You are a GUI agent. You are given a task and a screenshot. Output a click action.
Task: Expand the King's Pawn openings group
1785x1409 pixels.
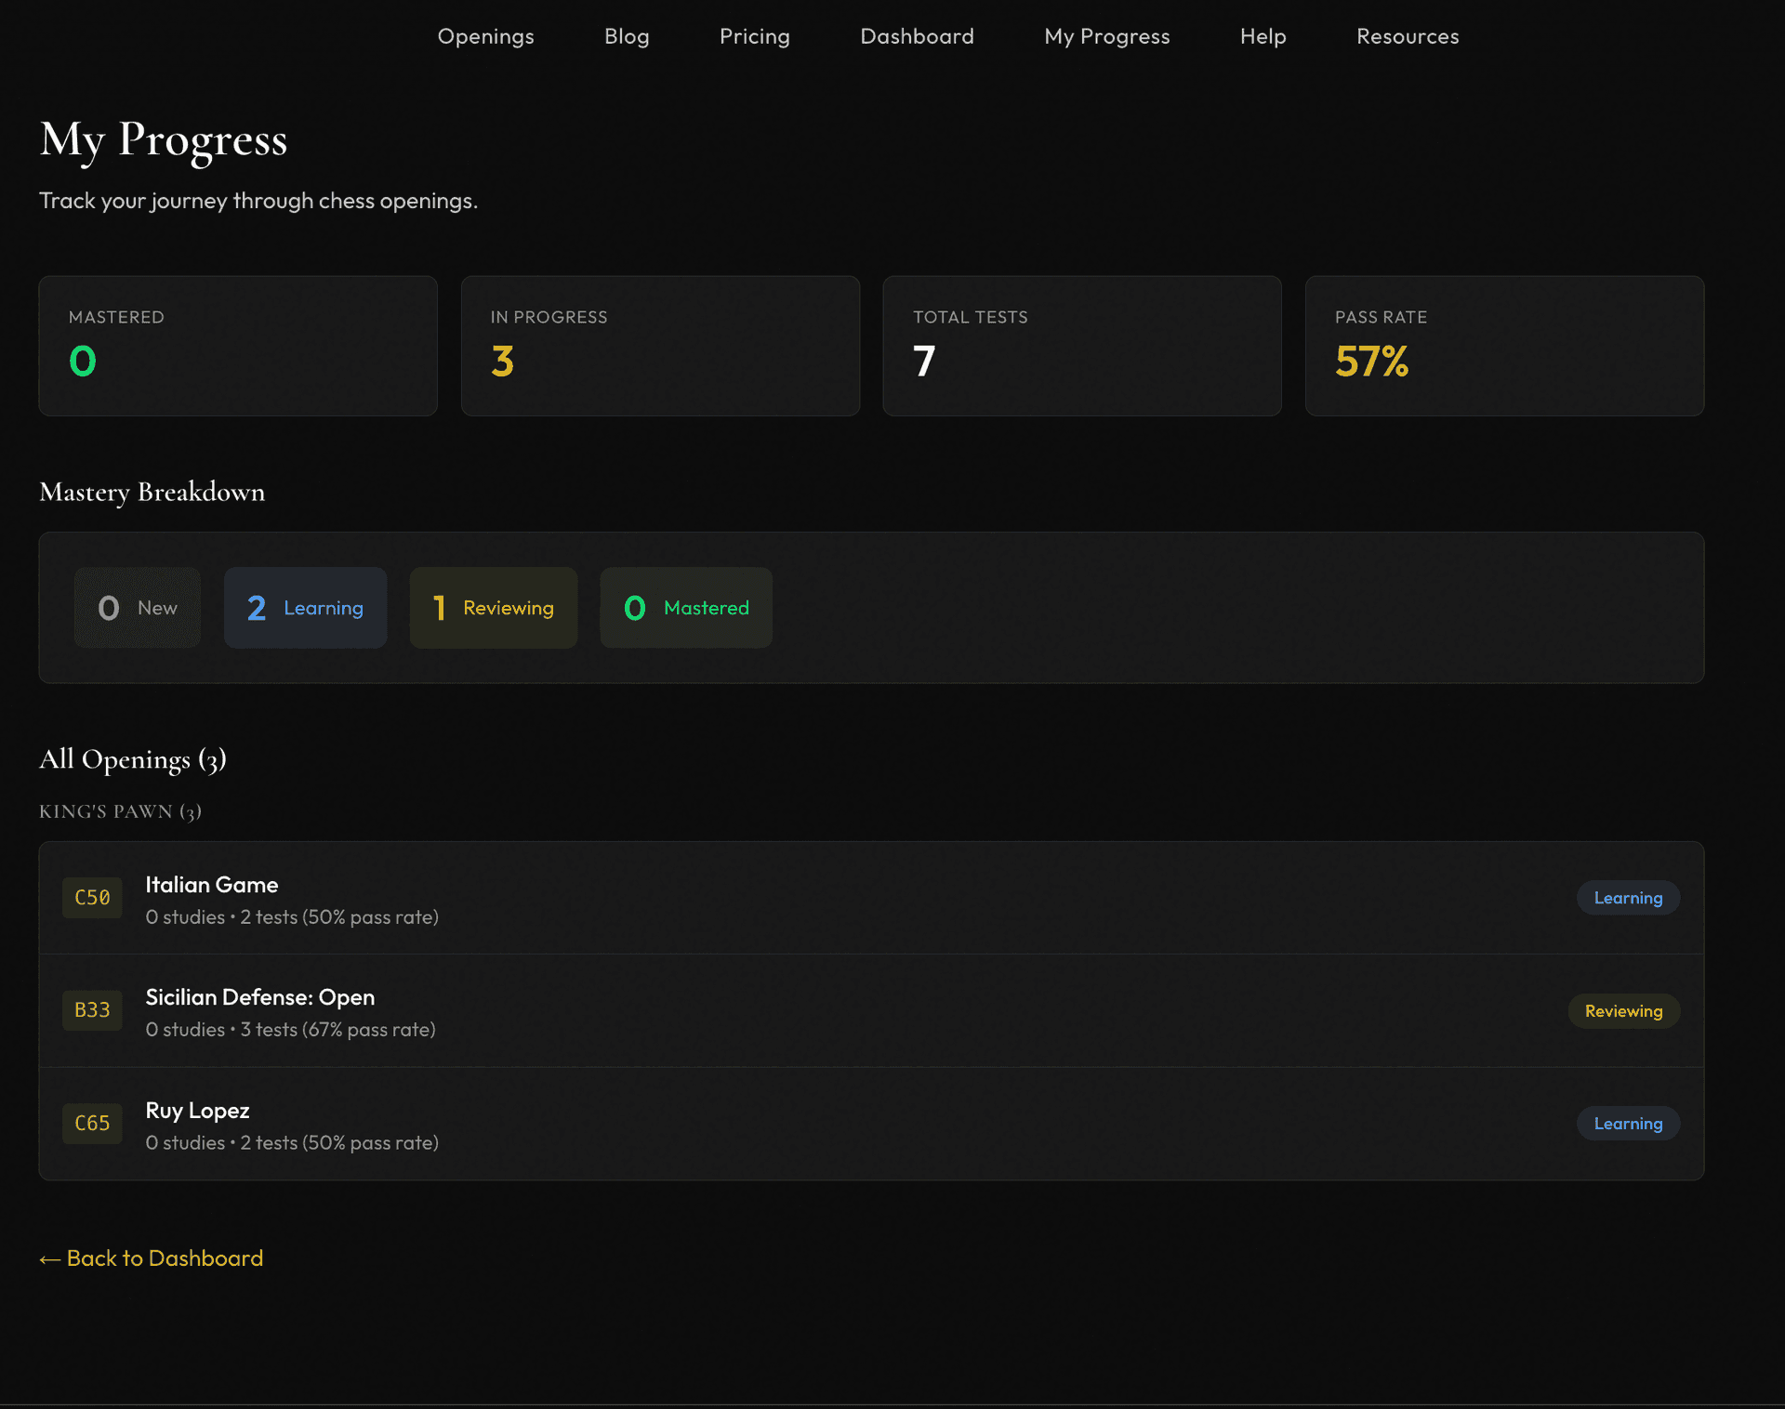pos(121,810)
